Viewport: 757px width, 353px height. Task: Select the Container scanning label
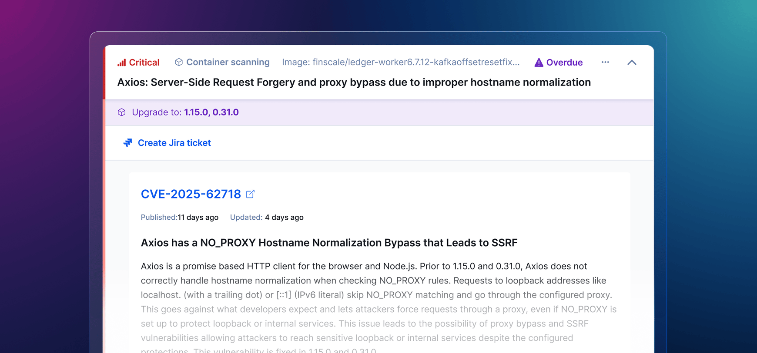(228, 62)
